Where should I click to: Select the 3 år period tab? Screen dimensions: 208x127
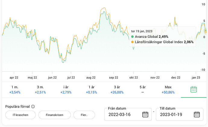pos(117,90)
